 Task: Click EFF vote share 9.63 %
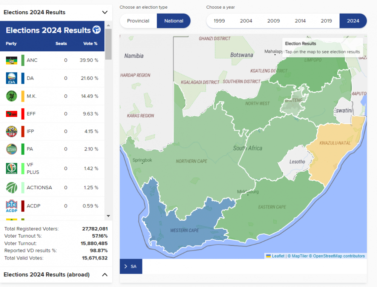coord(90,114)
